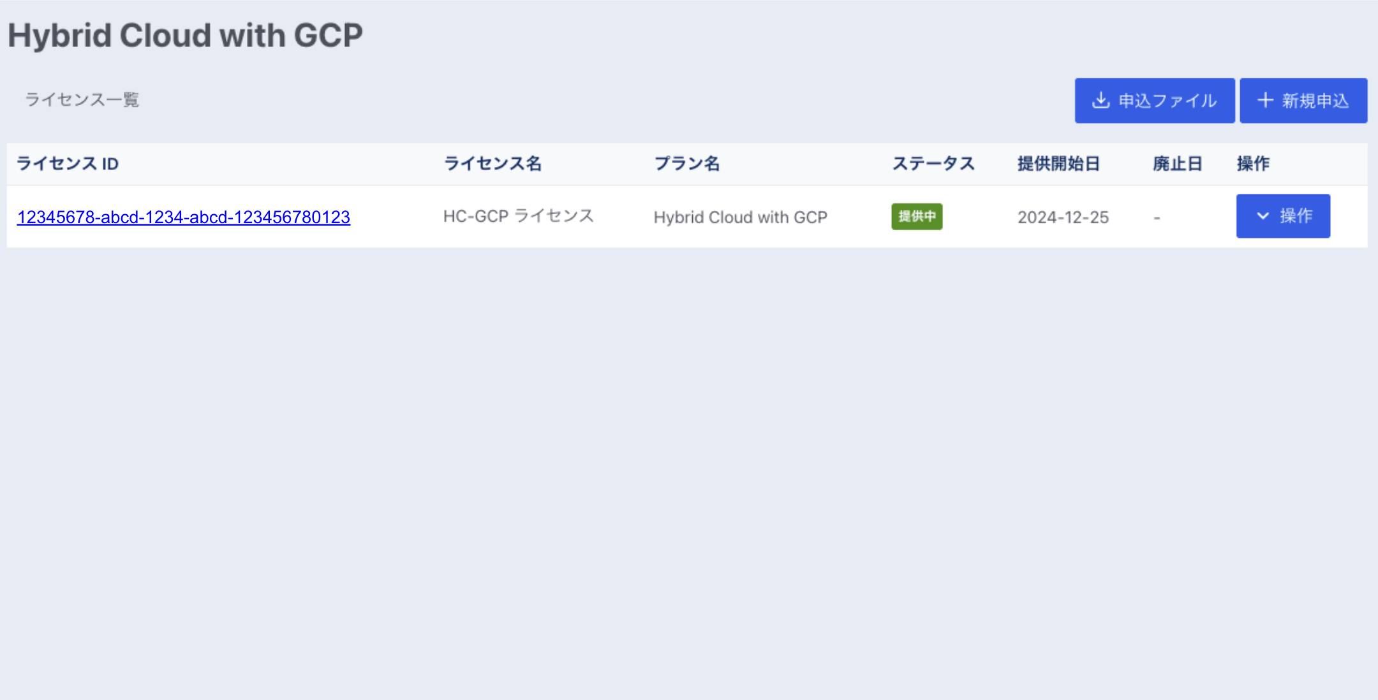
Task: Open the 操作 dropdown for the license row
Action: (1283, 216)
